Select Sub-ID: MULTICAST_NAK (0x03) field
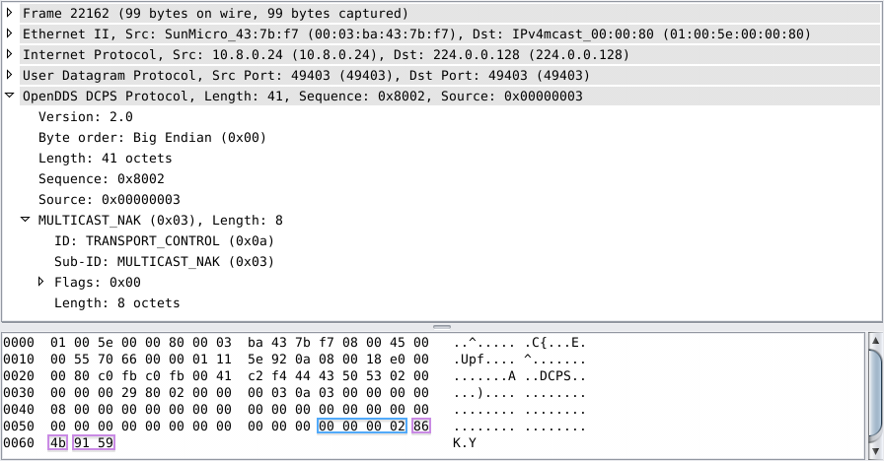This screenshot has width=884, height=461. click(164, 262)
